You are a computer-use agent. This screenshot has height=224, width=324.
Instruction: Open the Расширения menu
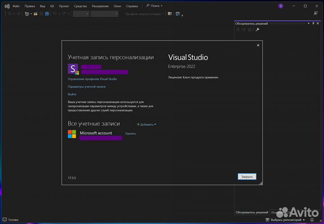coord(100,6)
